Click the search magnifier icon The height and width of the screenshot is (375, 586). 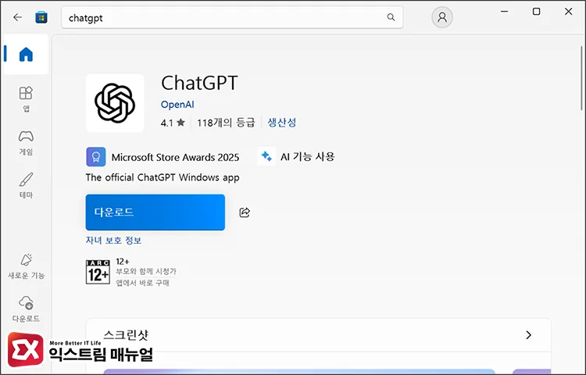coord(391,17)
